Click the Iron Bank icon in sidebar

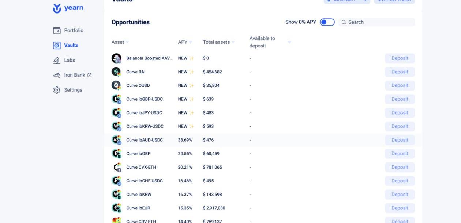pyautogui.click(x=57, y=75)
